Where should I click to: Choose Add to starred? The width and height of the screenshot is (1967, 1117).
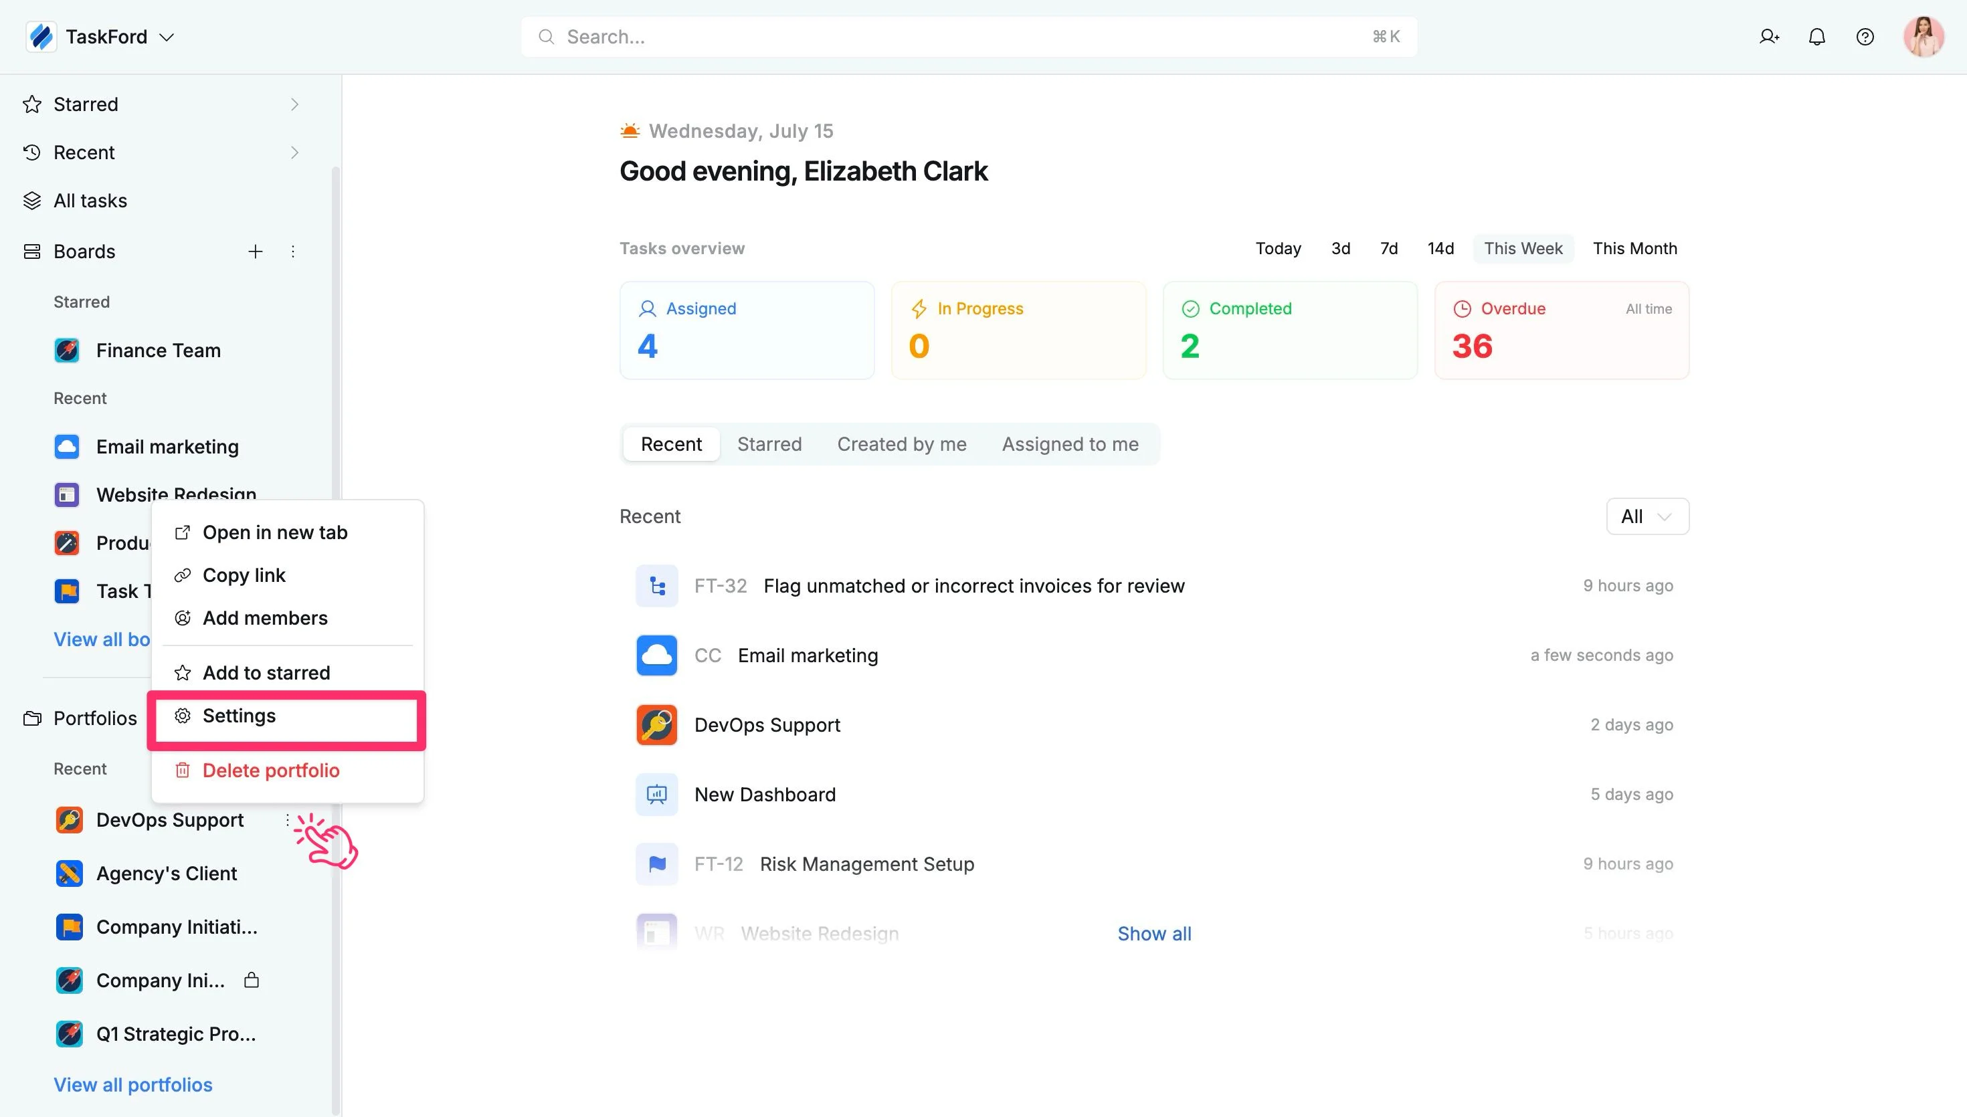(288, 673)
